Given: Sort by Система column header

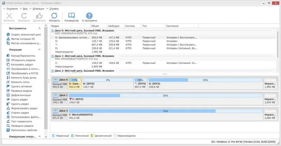Looking at the screenshot, I should tap(132, 26).
